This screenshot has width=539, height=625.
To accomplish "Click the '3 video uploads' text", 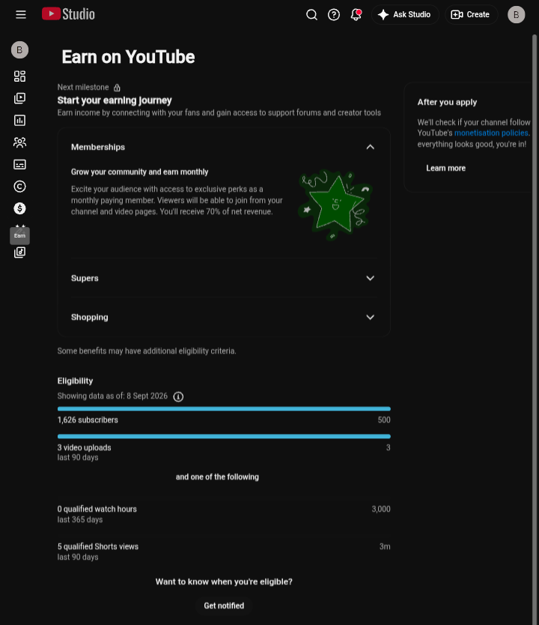I will (x=84, y=447).
